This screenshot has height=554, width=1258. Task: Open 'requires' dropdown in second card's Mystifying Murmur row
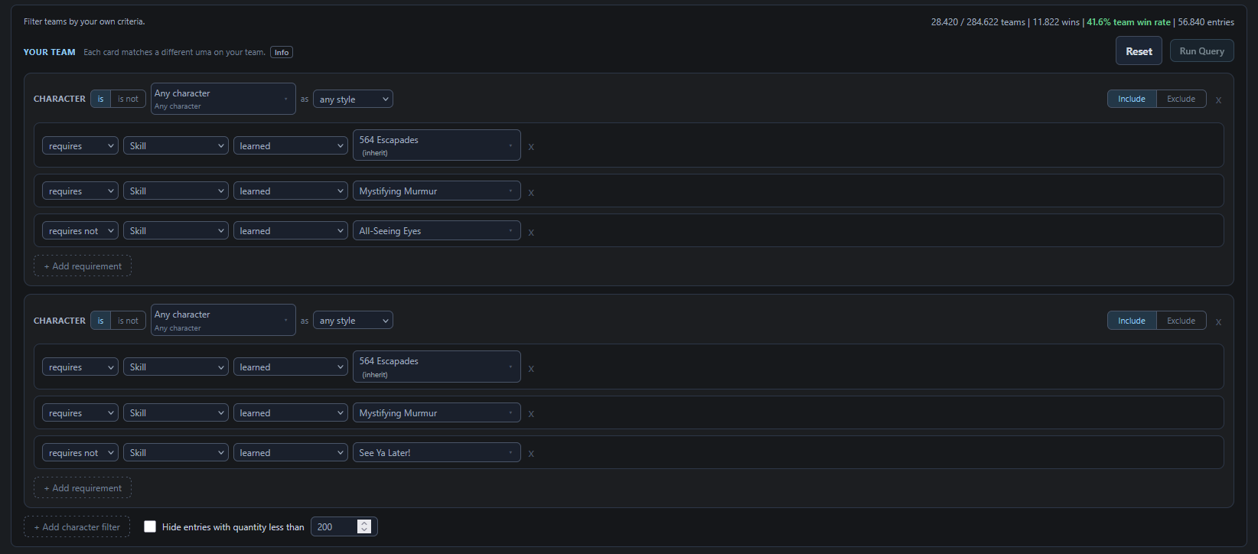click(x=80, y=412)
